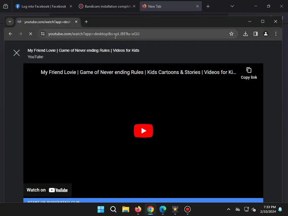Viewport: 288px width, 216px height.
Task: Click the muted volume tray icon
Action: click(254, 209)
